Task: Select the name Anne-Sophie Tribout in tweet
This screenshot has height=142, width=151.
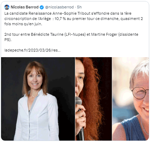Action: (x=71, y=13)
